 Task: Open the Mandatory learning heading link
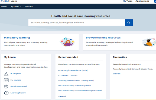point(17,38)
